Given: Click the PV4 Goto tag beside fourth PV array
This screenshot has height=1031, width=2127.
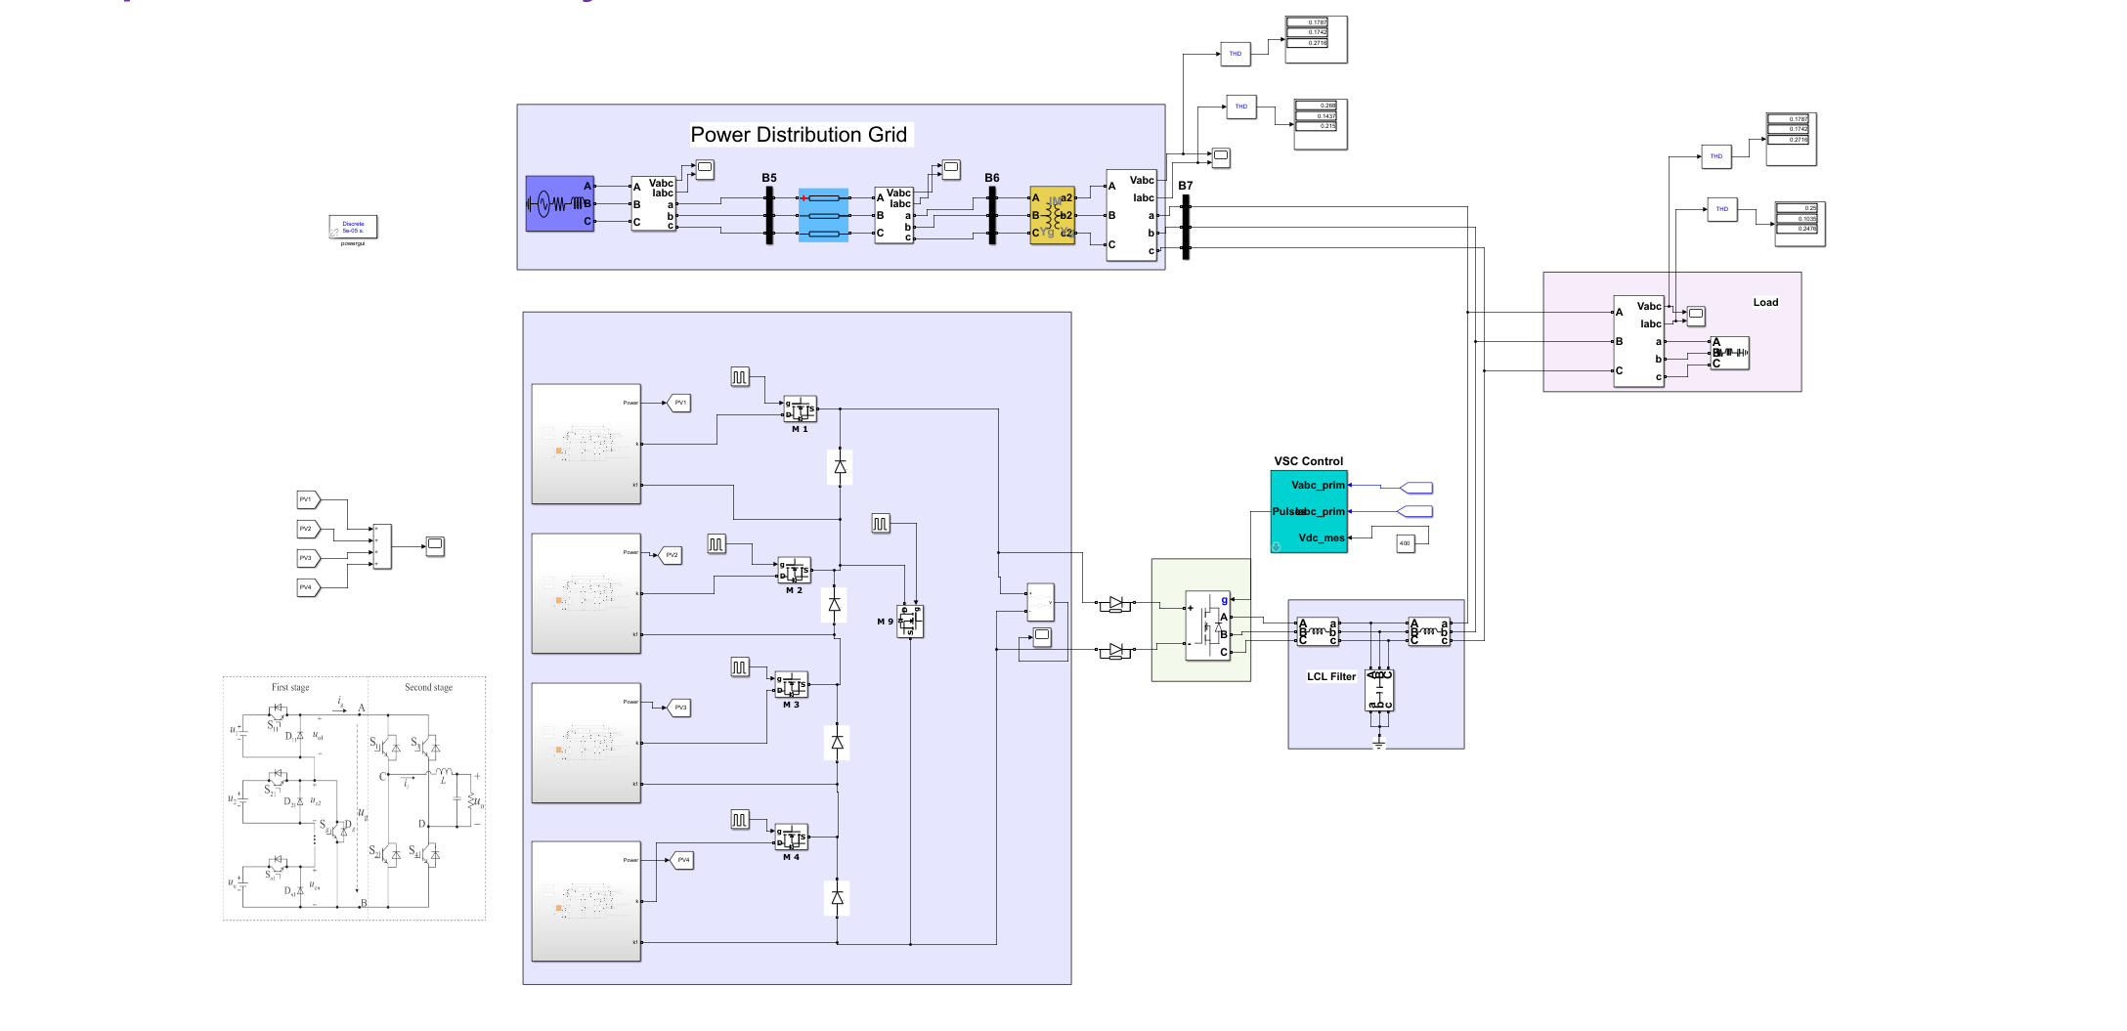Looking at the screenshot, I should pyautogui.click(x=682, y=860).
